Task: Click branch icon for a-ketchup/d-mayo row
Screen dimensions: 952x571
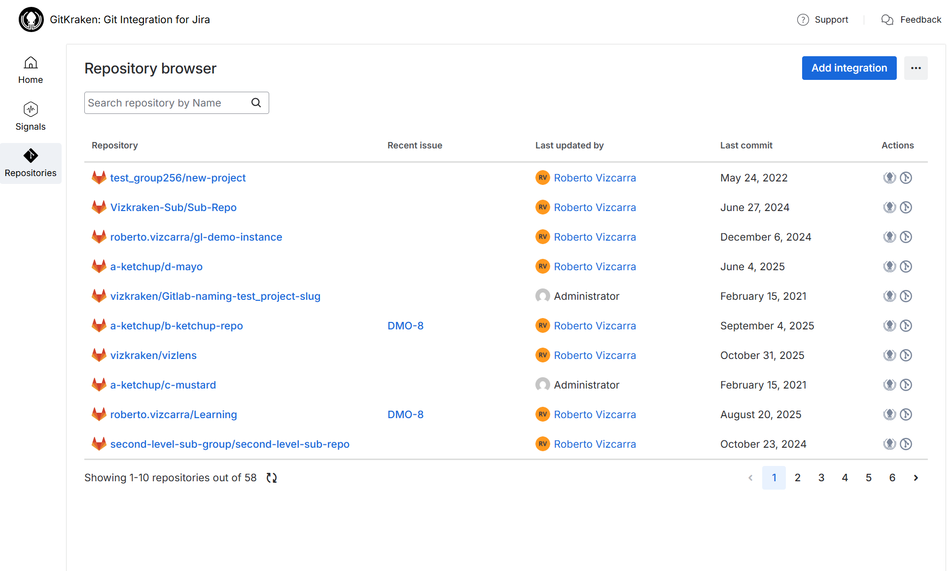Action: point(906,266)
